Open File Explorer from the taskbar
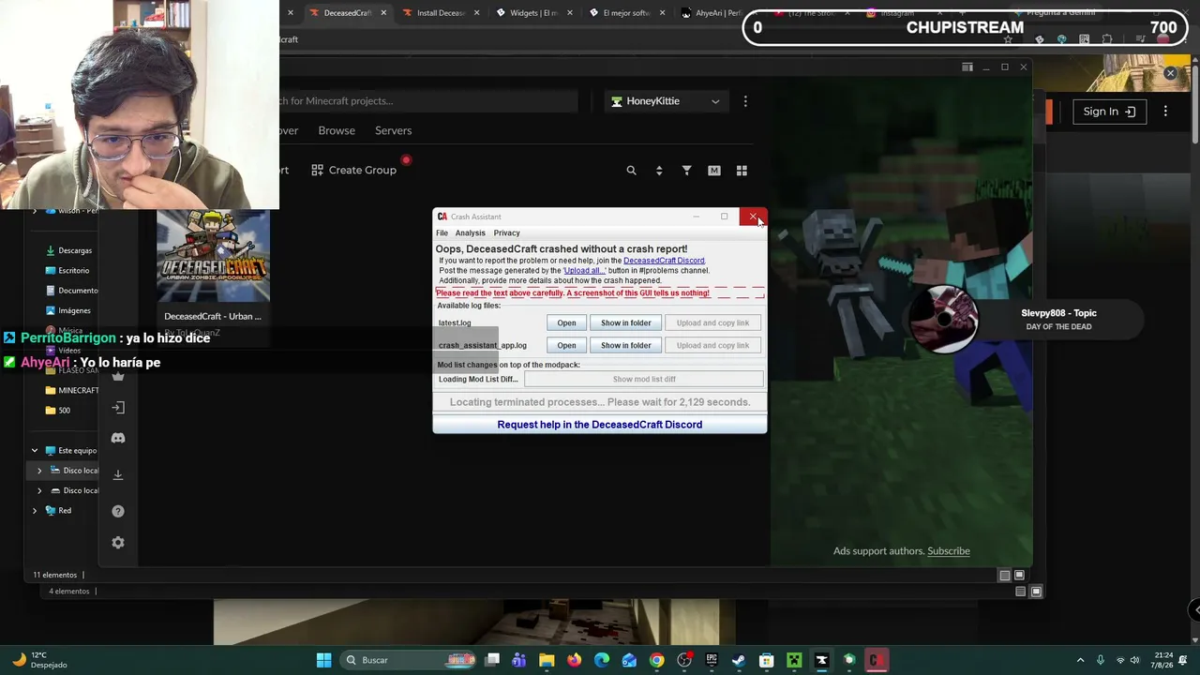1200x675 pixels. pos(547,660)
